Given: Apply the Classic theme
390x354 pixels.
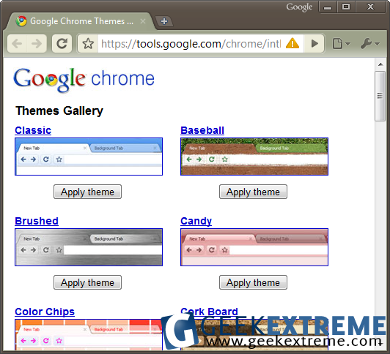Looking at the screenshot, I should click(87, 192).
